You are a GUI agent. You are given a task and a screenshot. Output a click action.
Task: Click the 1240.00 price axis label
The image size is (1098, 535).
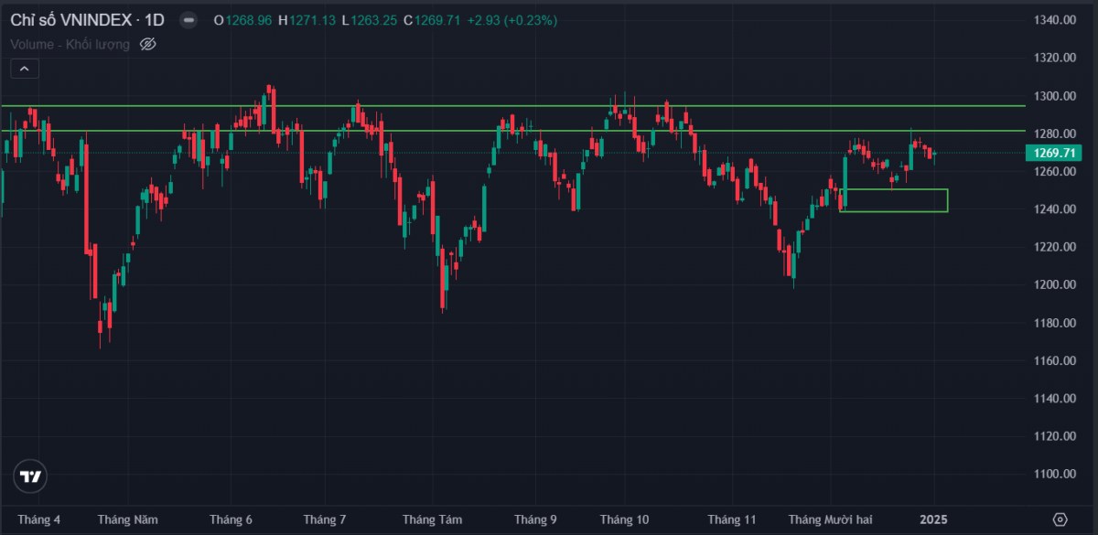(1053, 209)
